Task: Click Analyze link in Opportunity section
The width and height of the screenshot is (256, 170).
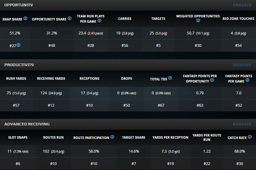Action: point(242,5)
